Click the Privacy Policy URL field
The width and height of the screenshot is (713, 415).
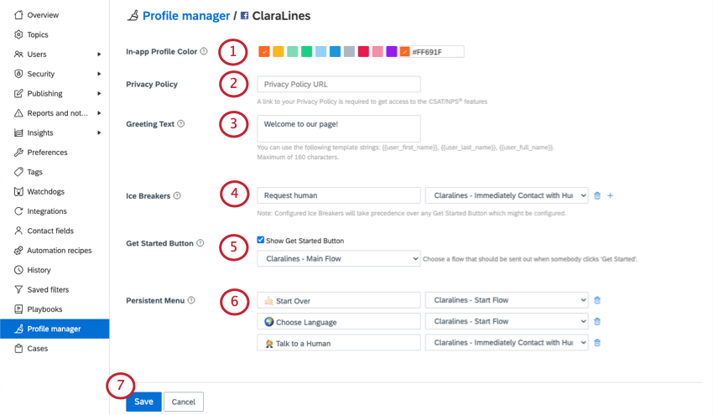pyautogui.click(x=338, y=84)
